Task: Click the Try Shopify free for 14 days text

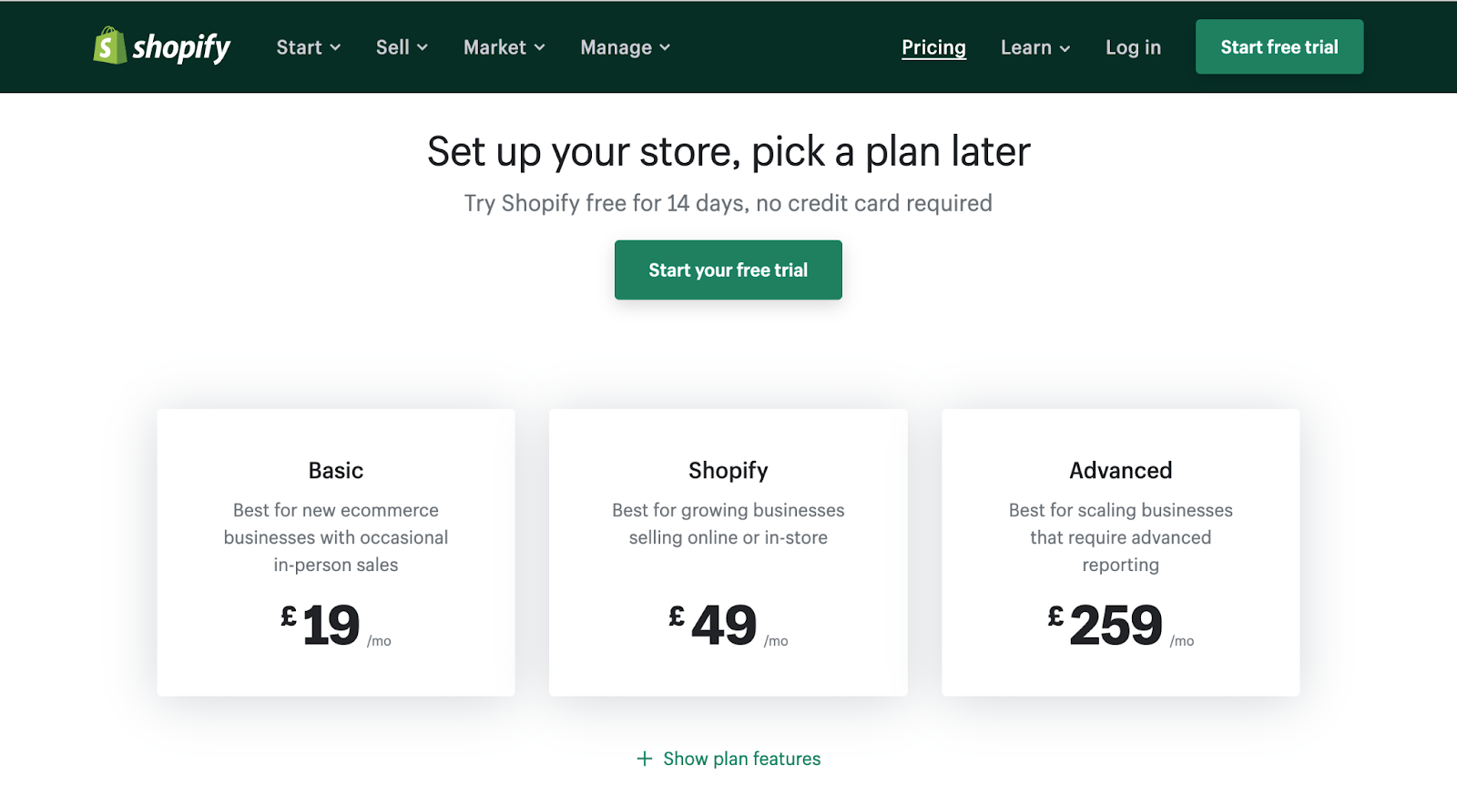Action: point(728,203)
